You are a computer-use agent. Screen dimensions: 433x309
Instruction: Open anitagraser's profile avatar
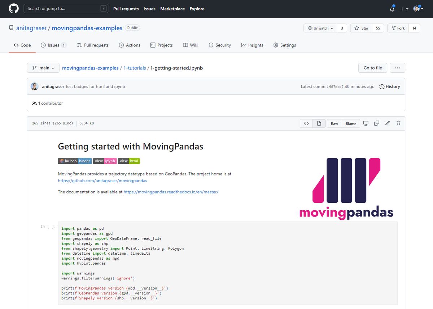[x=34, y=86]
